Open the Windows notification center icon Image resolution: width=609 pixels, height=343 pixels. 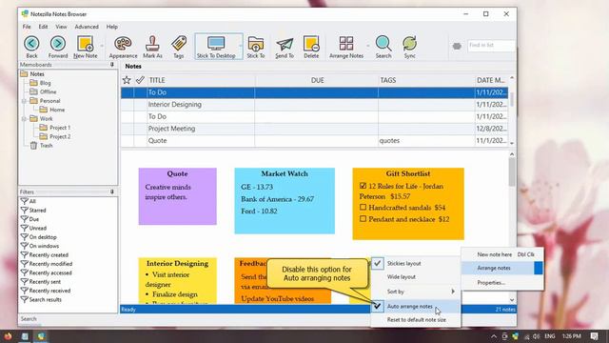[x=594, y=336]
